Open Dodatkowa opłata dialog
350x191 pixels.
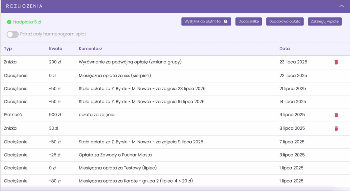coord(285,21)
